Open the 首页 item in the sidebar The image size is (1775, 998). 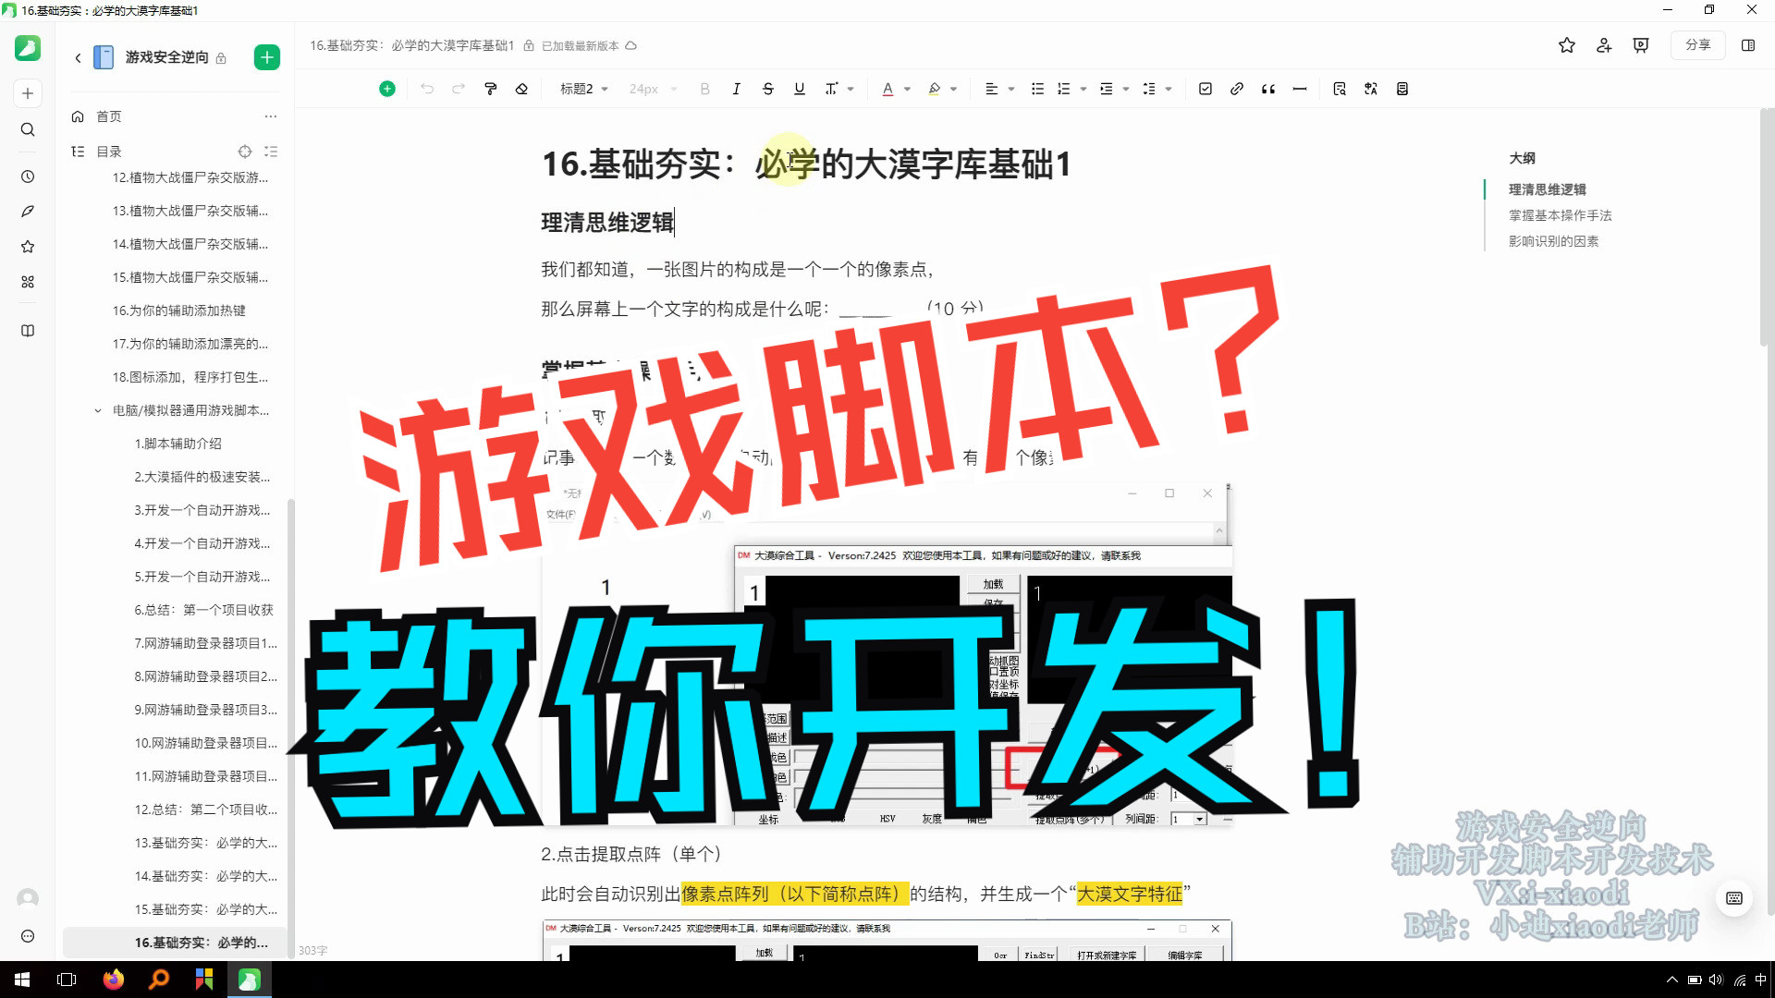coord(109,116)
